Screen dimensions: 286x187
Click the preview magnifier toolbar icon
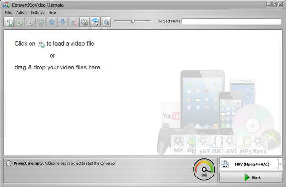tap(106, 22)
